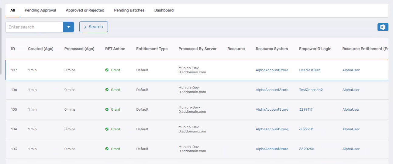
Task: Sort by Processed By Server column header
Action: [198, 49]
